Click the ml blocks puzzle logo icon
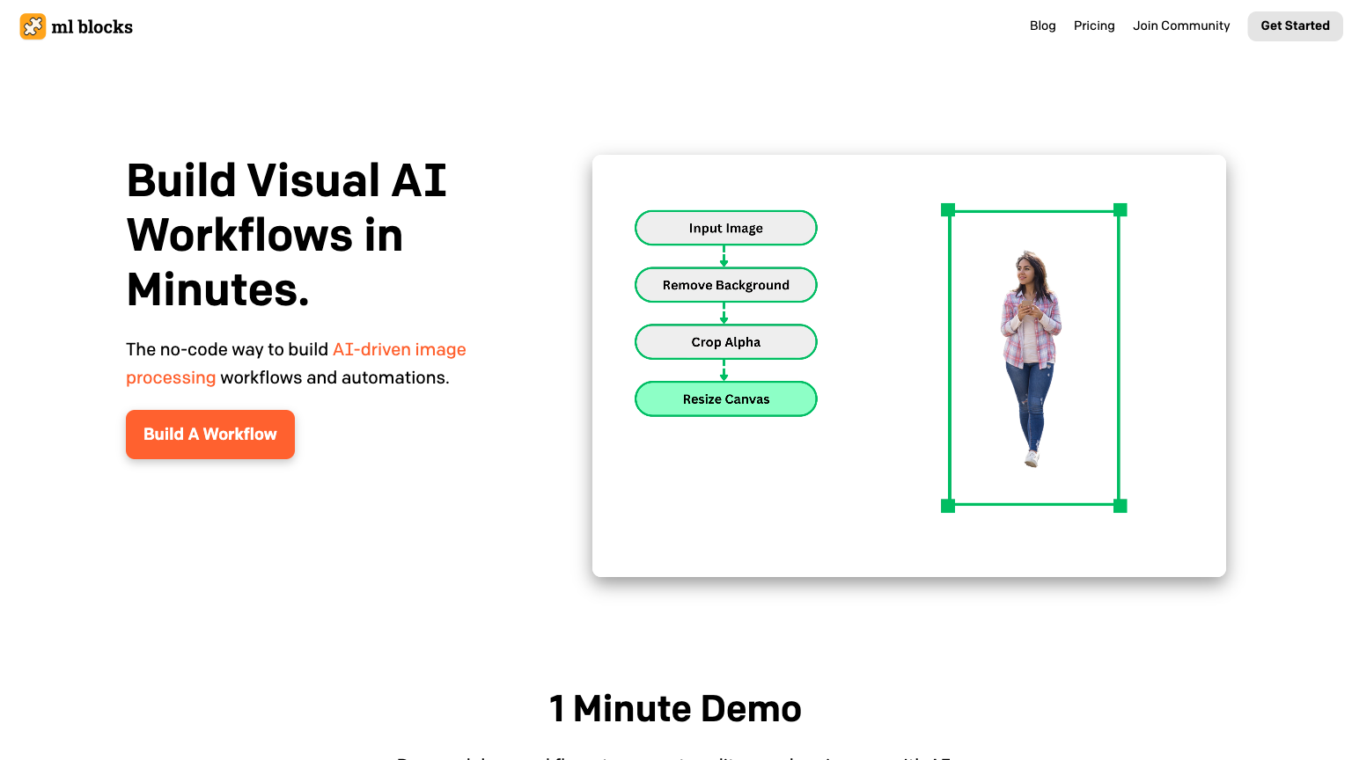 click(x=33, y=26)
